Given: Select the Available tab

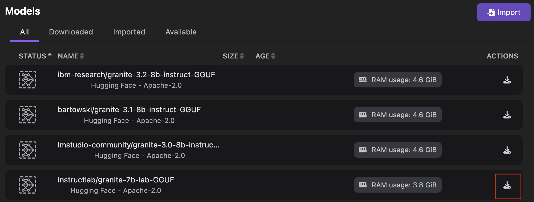Looking at the screenshot, I should [181, 32].
